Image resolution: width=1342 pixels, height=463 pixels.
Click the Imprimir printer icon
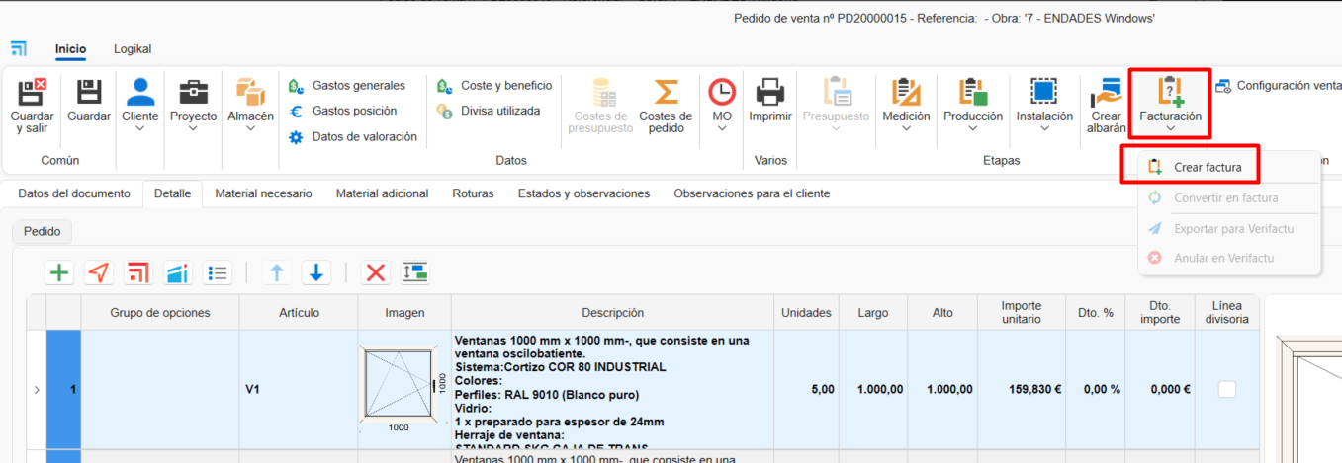pyautogui.click(x=770, y=92)
